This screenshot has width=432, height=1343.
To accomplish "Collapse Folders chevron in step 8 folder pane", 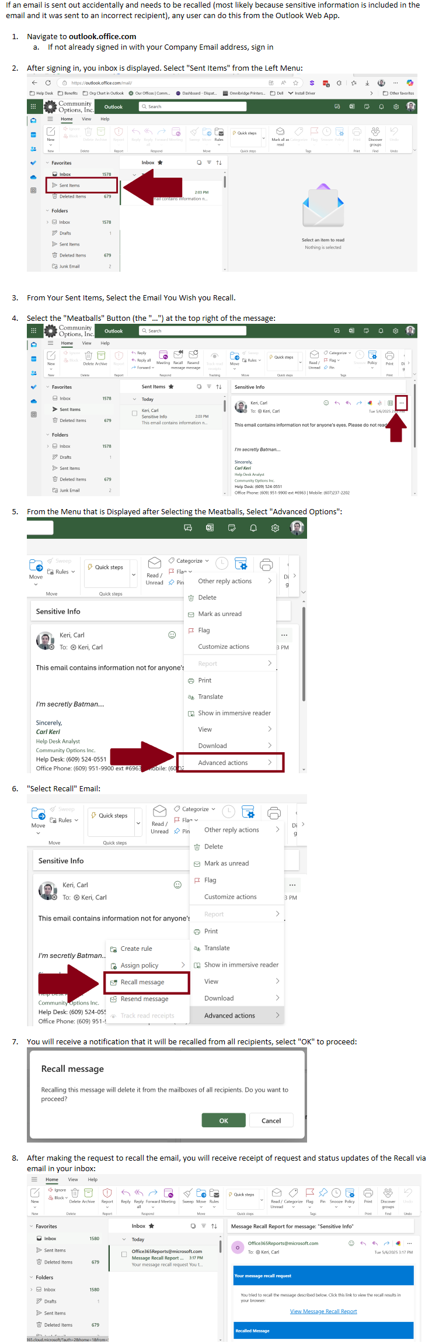I will point(32,1277).
